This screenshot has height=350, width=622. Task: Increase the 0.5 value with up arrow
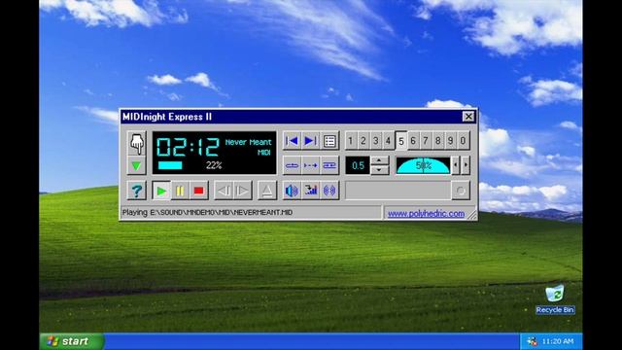coord(380,160)
